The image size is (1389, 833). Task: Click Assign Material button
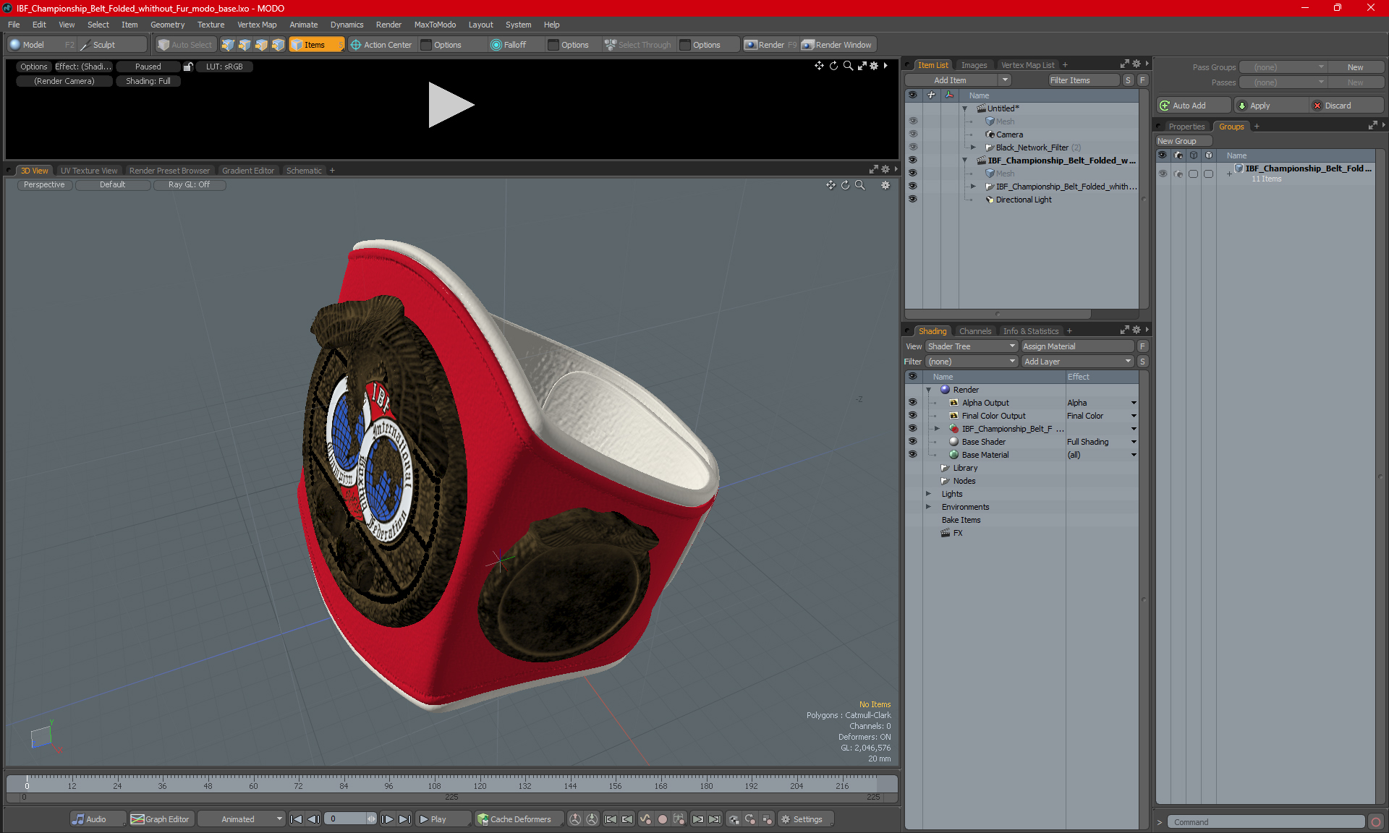1077,346
